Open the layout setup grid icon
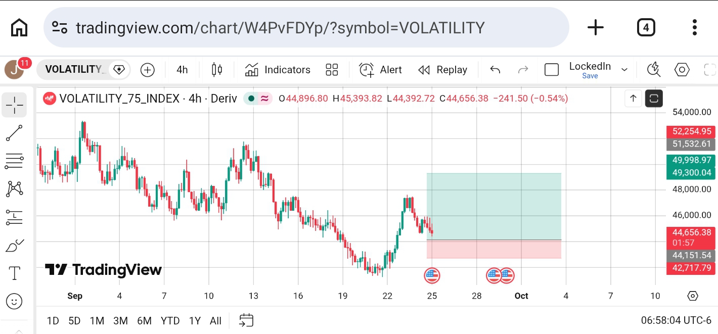Screen dimensions: 718x334 (332, 70)
